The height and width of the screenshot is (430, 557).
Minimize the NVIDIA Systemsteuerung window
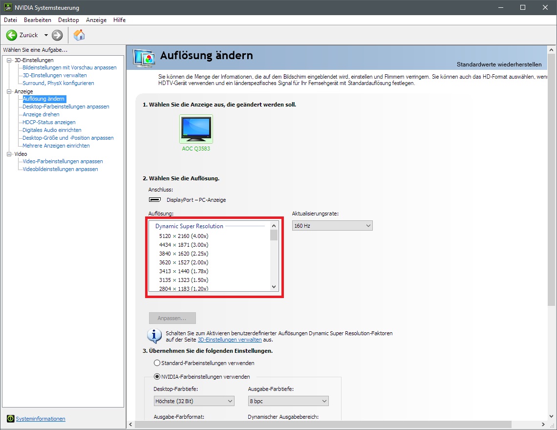pyautogui.click(x=501, y=7)
